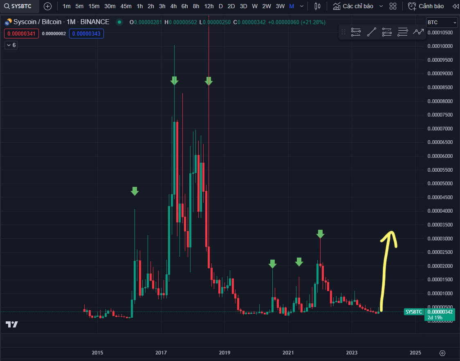This screenshot has height=361, width=460.
Task: Select the dotted-line price range drawing tool
Action: [387, 32]
